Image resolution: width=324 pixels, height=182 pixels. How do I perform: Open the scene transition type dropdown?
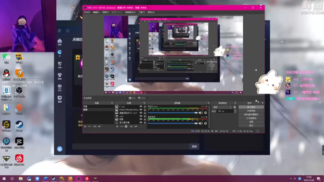click(x=222, y=107)
